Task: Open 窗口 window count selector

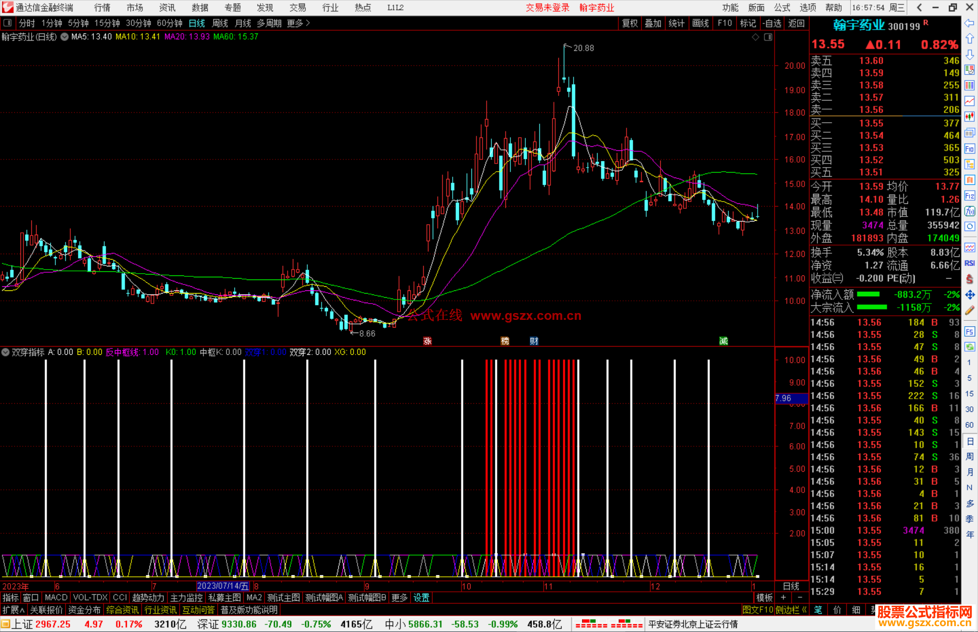Action: click(31, 598)
